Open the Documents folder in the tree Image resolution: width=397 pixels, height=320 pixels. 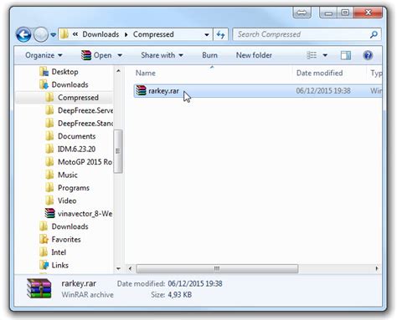coord(77,136)
